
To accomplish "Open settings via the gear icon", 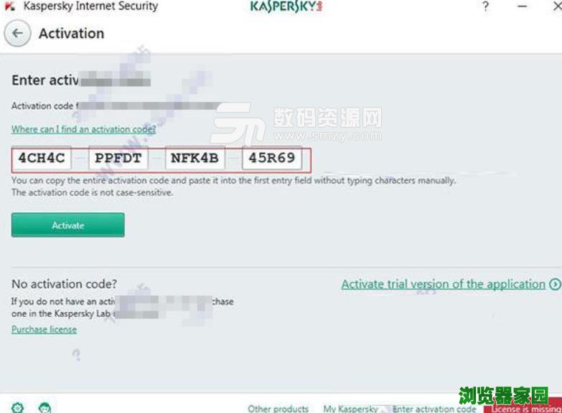I will tap(17, 408).
